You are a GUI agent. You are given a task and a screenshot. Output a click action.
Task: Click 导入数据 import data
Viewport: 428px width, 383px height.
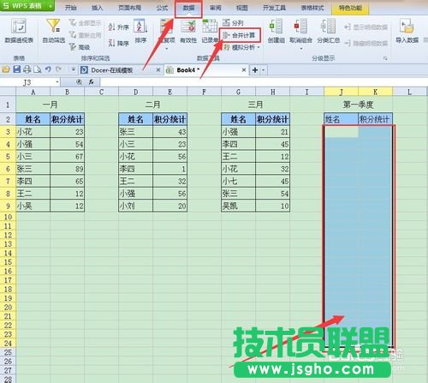click(407, 31)
